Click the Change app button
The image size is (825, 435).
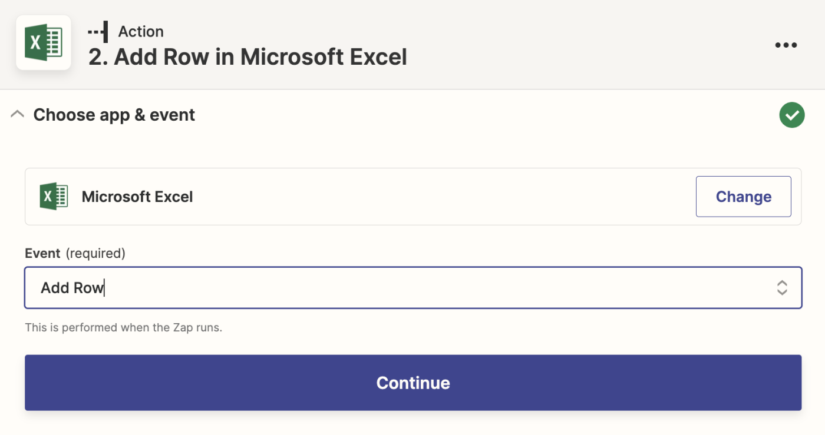tap(743, 197)
